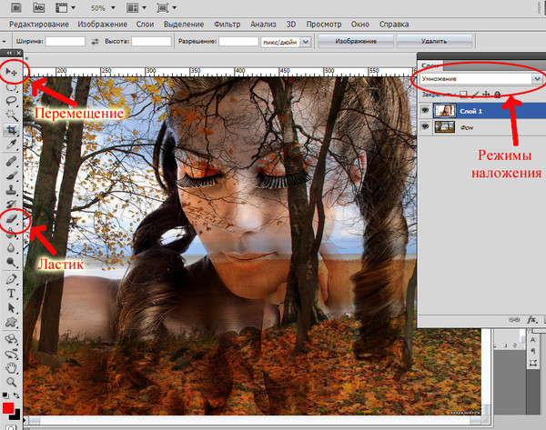Screen dimensions: 546x430
Task: Select the Lasso tool
Action: pos(11,101)
